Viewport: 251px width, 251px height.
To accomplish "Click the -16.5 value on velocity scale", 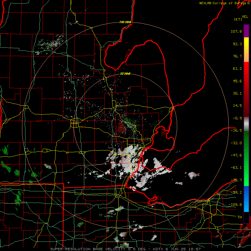I will click(x=236, y=131).
